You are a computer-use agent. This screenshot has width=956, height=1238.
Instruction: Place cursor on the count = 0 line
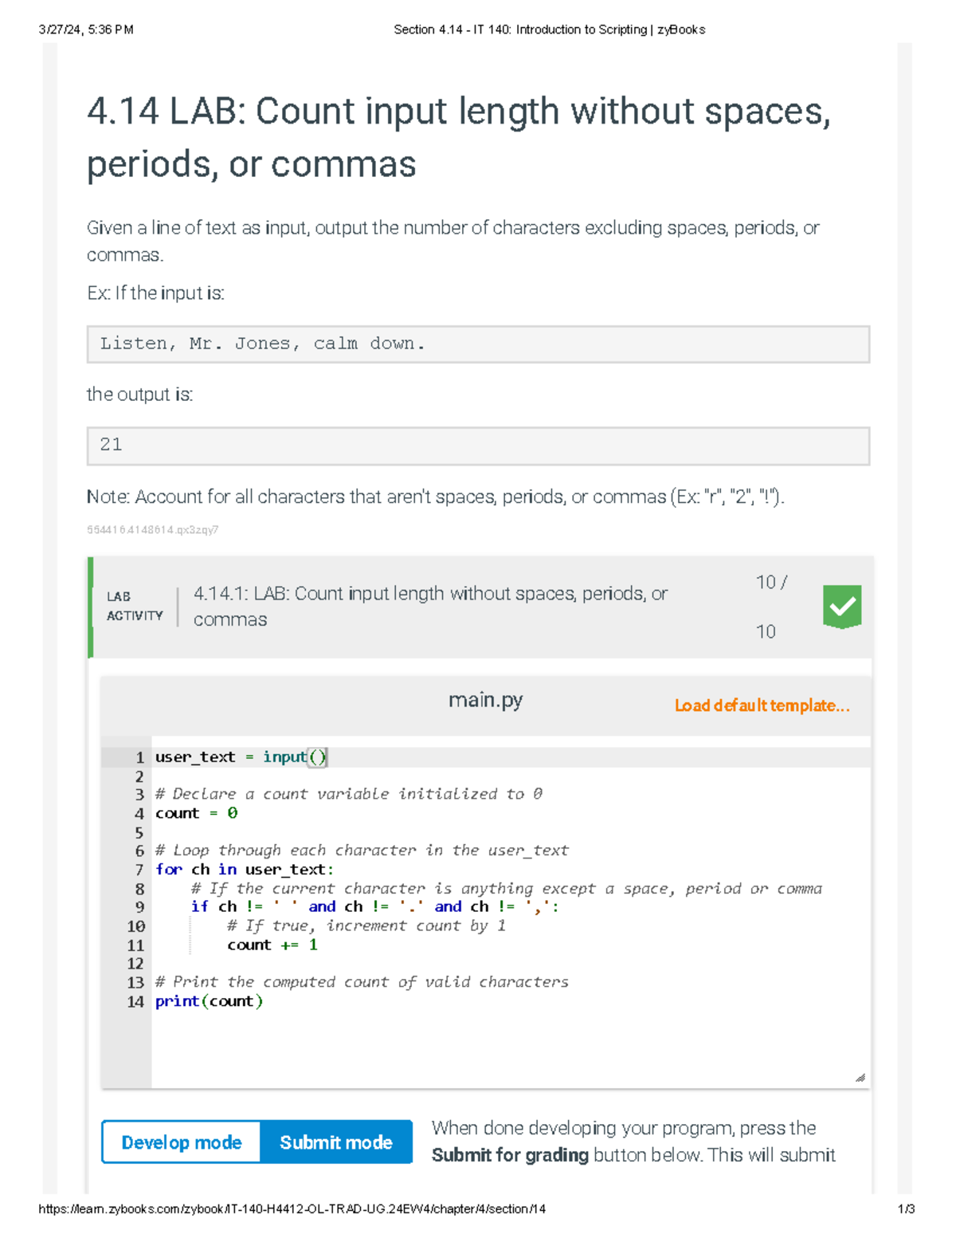[196, 814]
